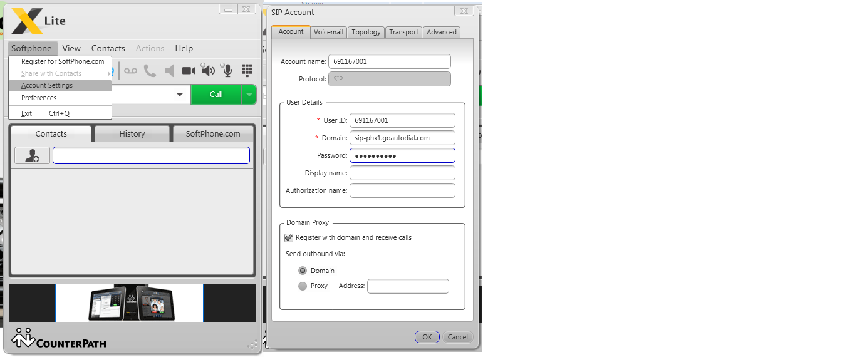Close the X-Lite window

pyautogui.click(x=247, y=9)
